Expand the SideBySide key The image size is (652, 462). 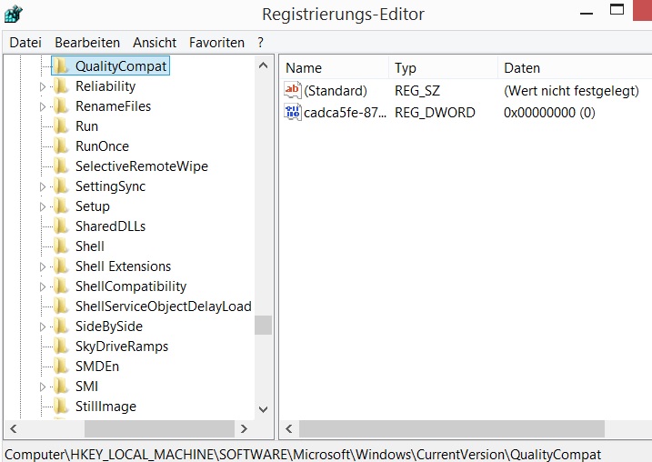coord(43,326)
